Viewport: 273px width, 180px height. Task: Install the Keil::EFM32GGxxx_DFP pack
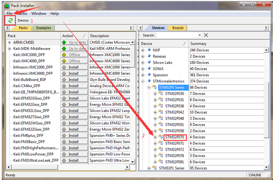click(75, 98)
